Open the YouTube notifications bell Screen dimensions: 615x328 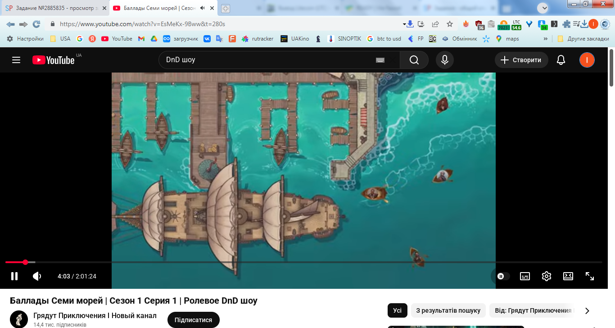pyautogui.click(x=561, y=60)
